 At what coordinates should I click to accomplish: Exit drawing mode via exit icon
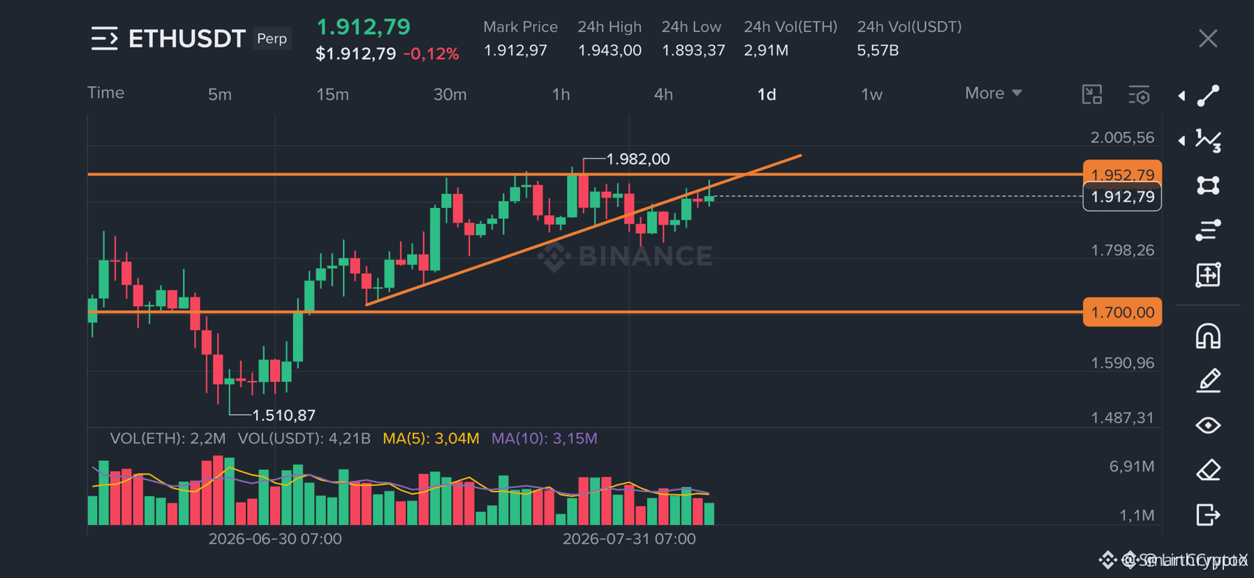1208,514
